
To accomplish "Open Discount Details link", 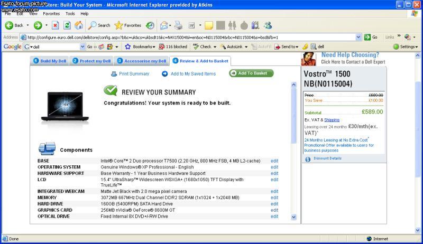I will 327,158.
